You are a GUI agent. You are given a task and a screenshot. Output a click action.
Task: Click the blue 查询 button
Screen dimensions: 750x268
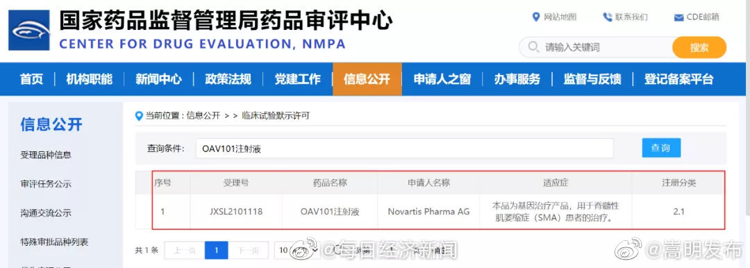(661, 148)
